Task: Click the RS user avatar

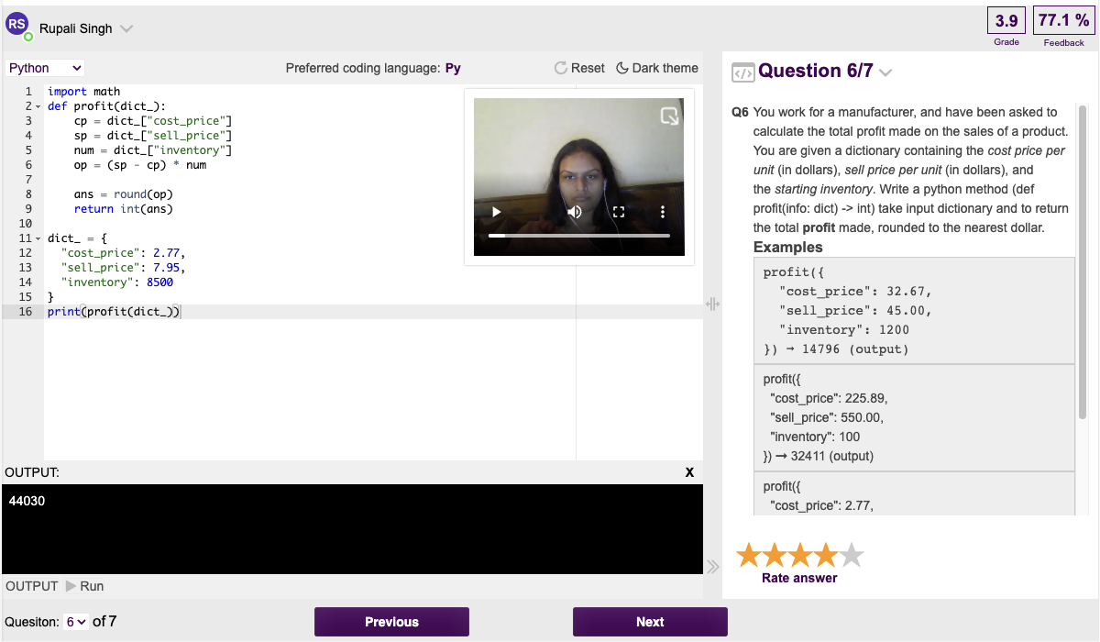Action: pyautogui.click(x=17, y=26)
